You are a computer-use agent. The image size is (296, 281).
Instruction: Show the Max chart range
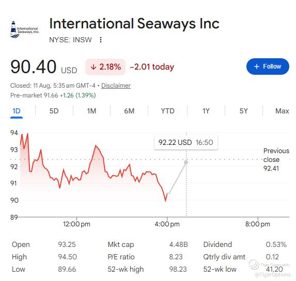coord(282,111)
